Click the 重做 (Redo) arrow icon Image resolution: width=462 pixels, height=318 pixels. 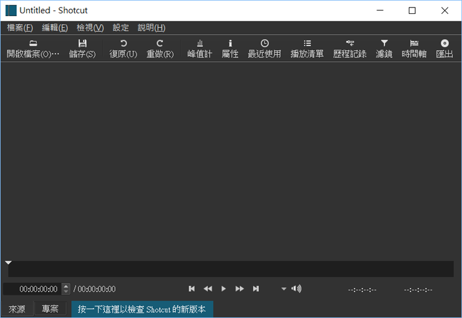160,43
